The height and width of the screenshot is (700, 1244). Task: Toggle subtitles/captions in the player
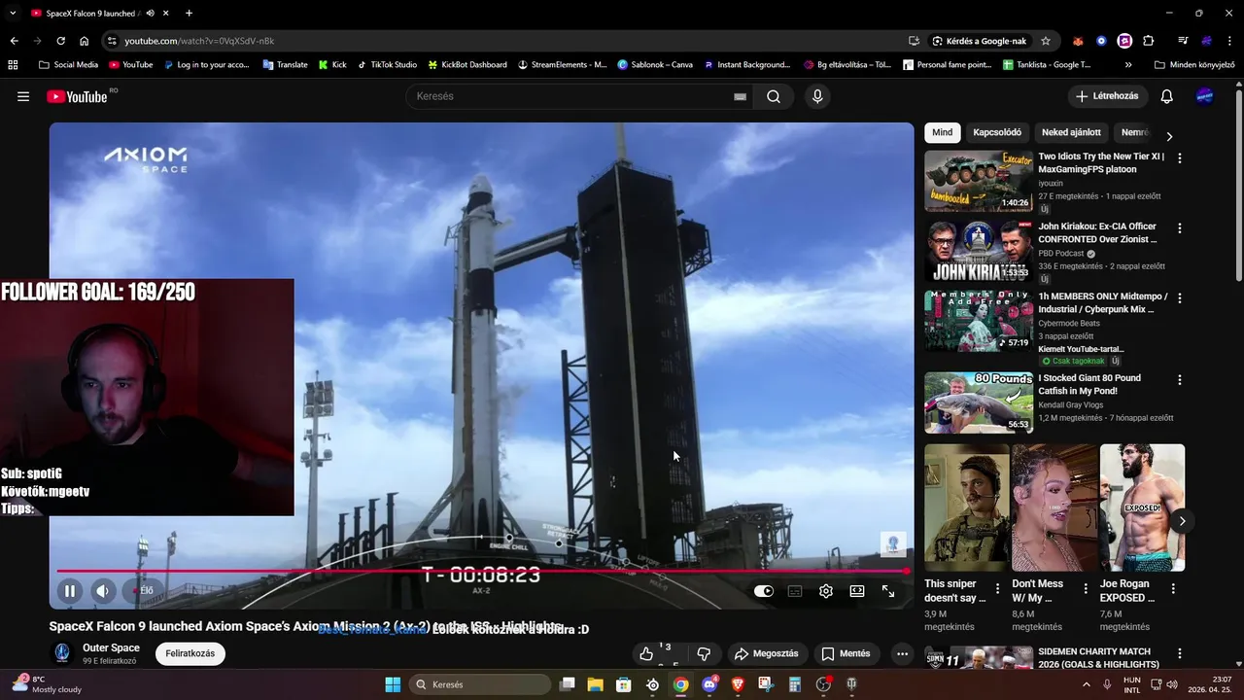click(x=795, y=591)
